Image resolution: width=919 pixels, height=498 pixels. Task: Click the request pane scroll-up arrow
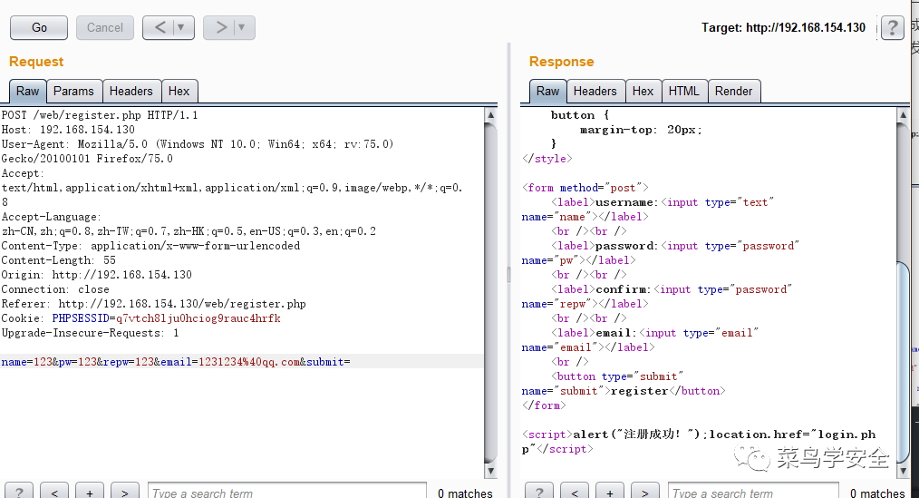490,115
